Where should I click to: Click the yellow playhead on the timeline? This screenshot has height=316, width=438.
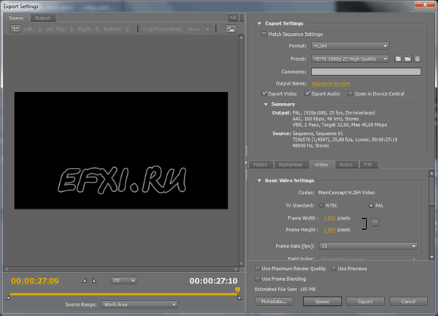(x=237, y=291)
